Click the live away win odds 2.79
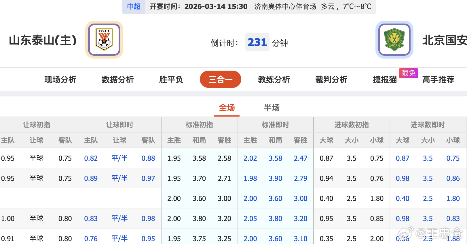Viewport: 467px width, 244px height. (301, 179)
